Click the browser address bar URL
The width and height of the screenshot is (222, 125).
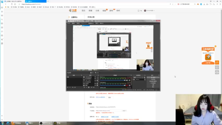[31, 4]
